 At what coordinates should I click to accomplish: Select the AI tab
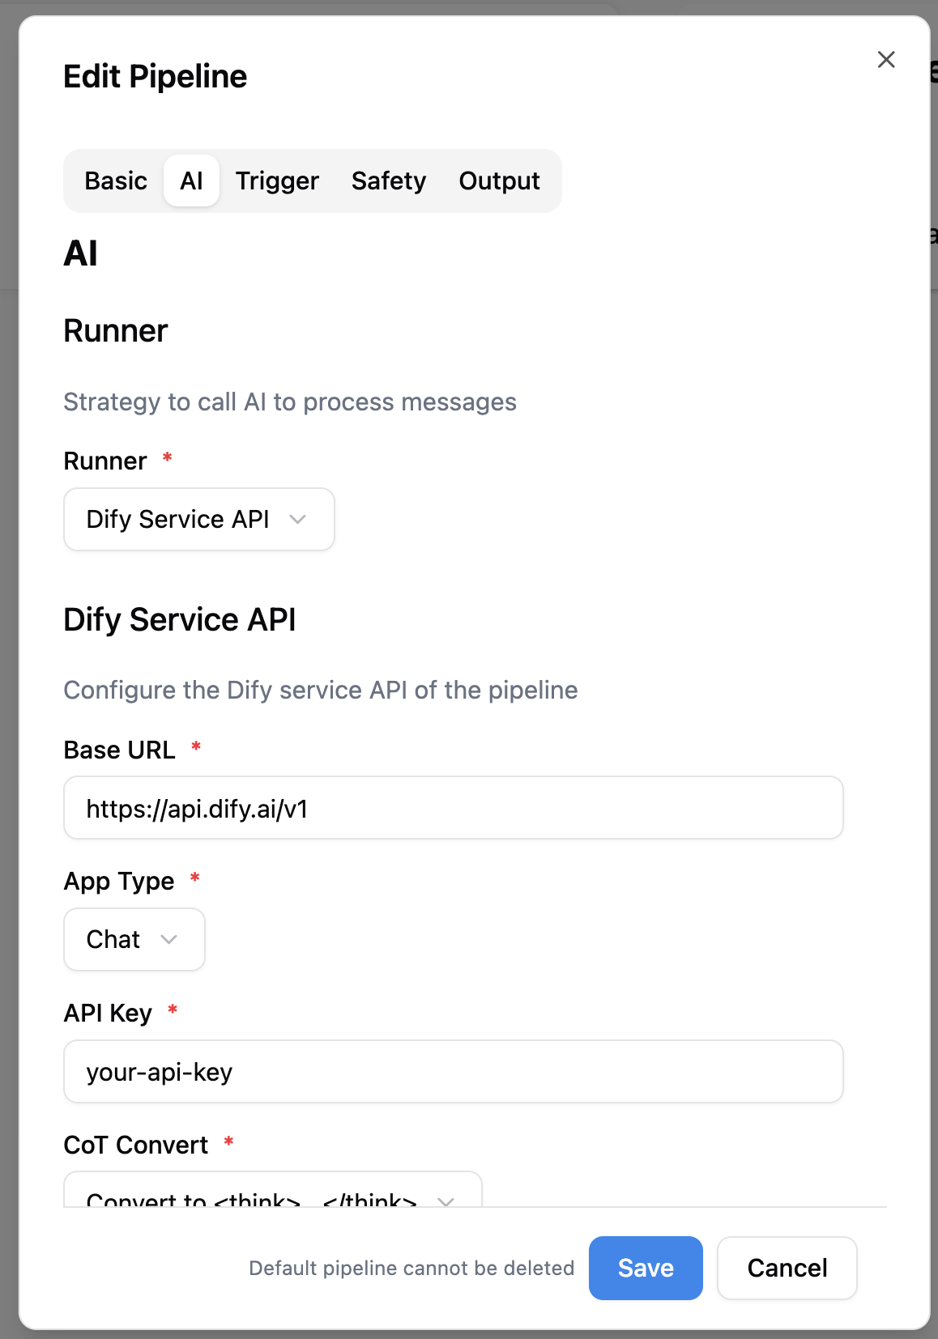pyautogui.click(x=192, y=181)
